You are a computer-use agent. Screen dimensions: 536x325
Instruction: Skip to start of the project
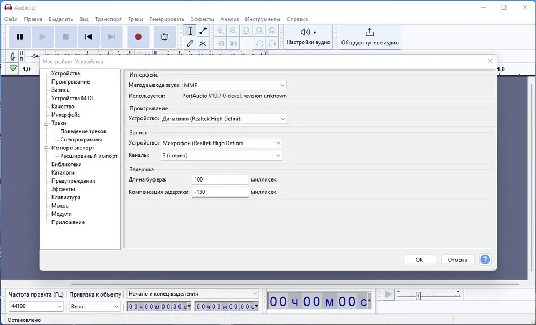(88, 36)
